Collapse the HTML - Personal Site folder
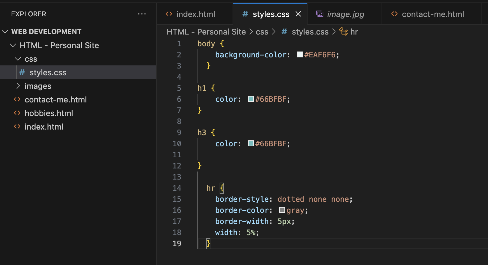The image size is (488, 265). click(x=13, y=45)
